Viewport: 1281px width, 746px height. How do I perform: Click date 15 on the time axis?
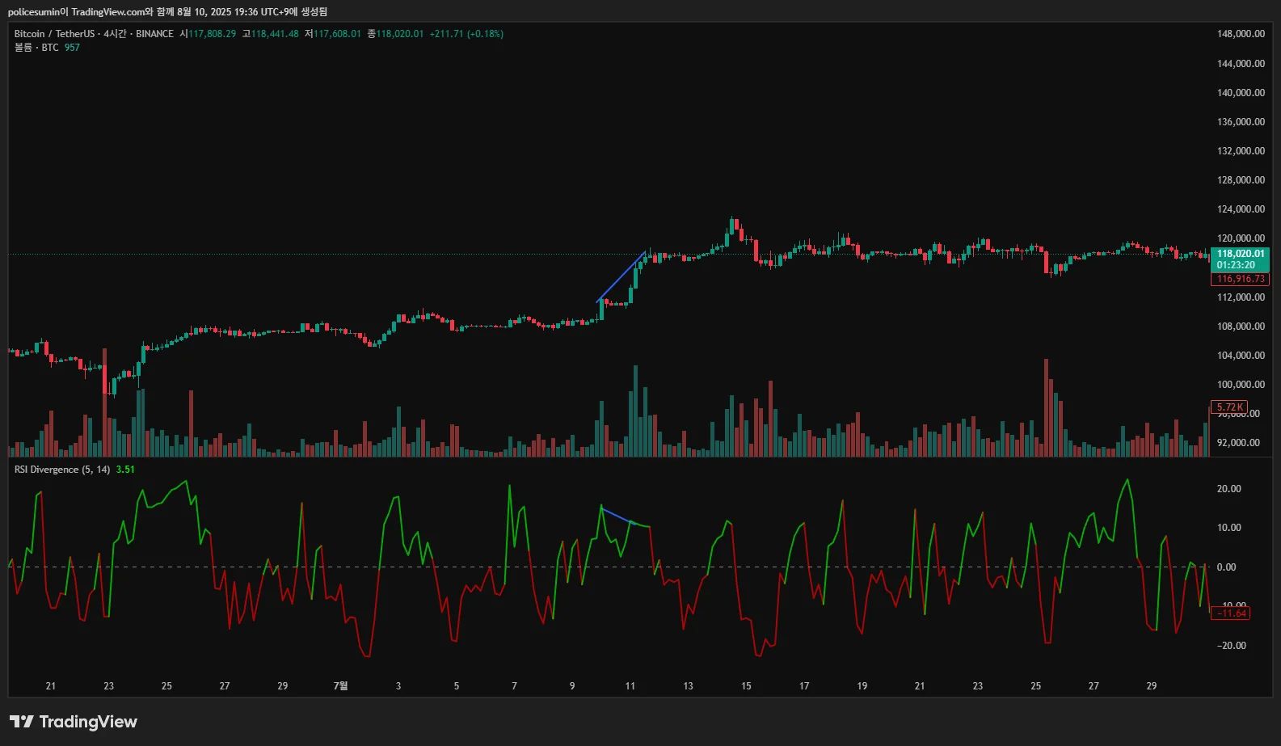point(746,686)
